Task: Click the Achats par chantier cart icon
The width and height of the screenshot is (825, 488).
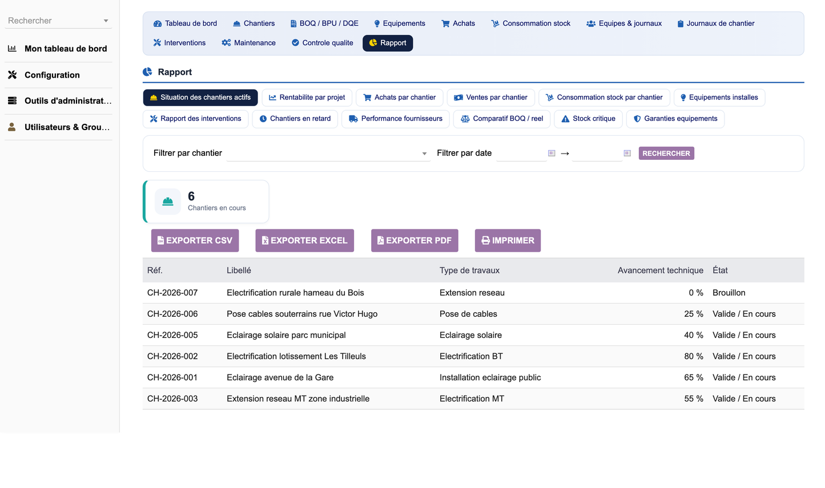Action: 367,98
